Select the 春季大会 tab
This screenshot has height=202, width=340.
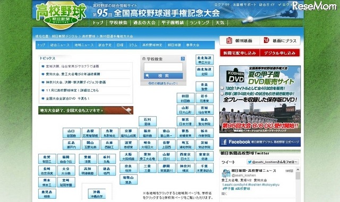pyautogui.click(x=192, y=45)
